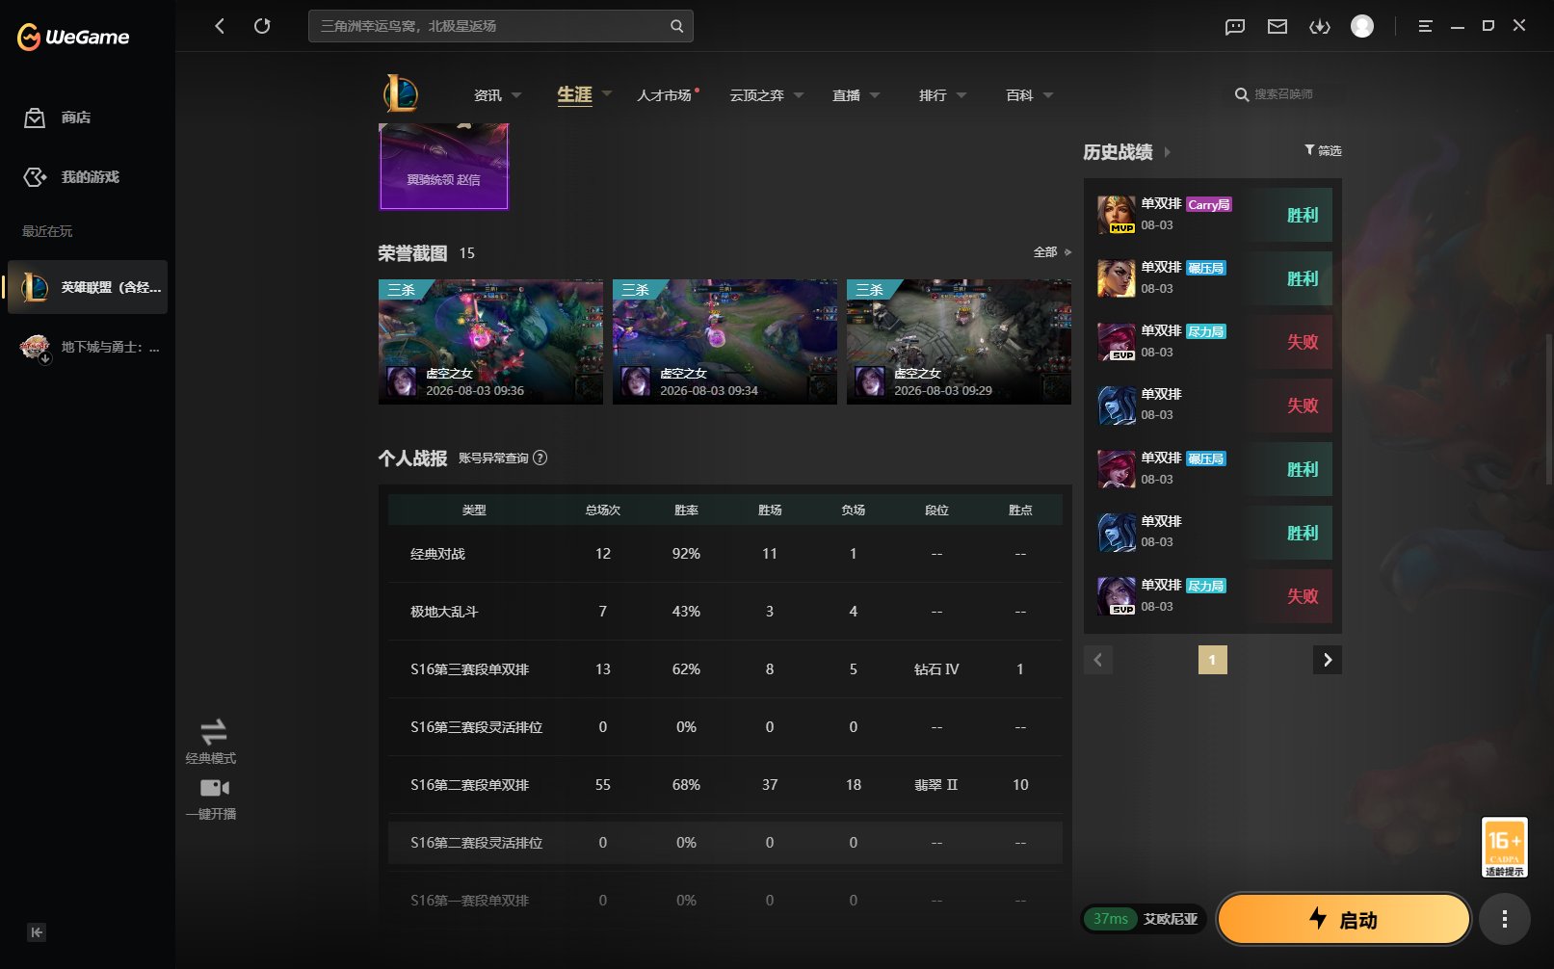The image size is (1554, 969).
Task: Click the 段位 column header
Action: click(936, 510)
